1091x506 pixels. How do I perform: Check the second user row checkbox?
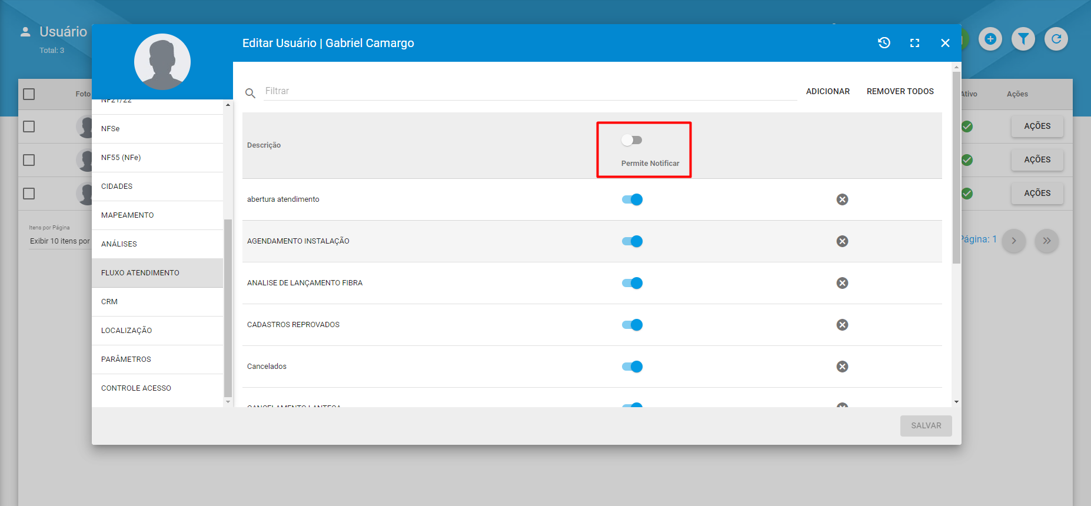click(29, 160)
